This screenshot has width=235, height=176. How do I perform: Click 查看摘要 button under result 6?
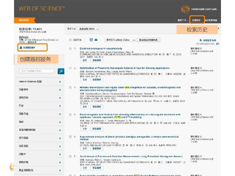97,168
